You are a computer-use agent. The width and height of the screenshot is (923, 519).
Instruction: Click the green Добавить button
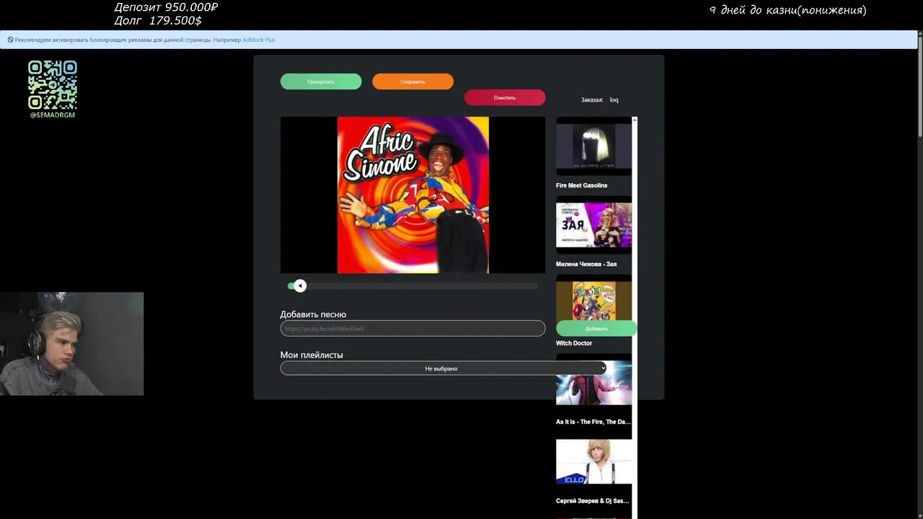click(x=596, y=328)
